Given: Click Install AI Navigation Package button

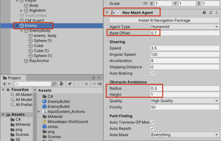Looking at the screenshot, I should coord(164,20).
